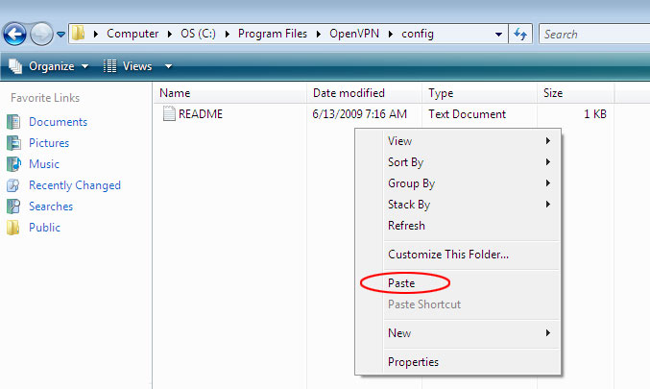Click the Music folder icon
This screenshot has height=389, width=650.
[13, 164]
